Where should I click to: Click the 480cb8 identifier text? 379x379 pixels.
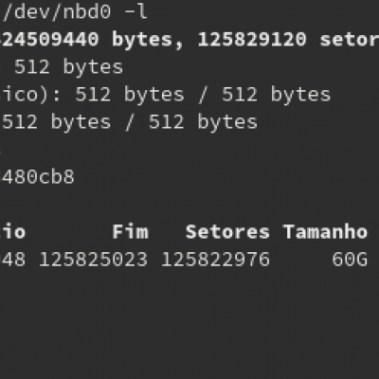pyautogui.click(x=38, y=177)
